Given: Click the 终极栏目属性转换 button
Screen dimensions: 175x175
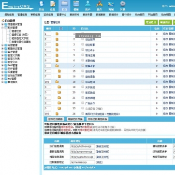Looking at the screenshot, I should click(97, 119).
